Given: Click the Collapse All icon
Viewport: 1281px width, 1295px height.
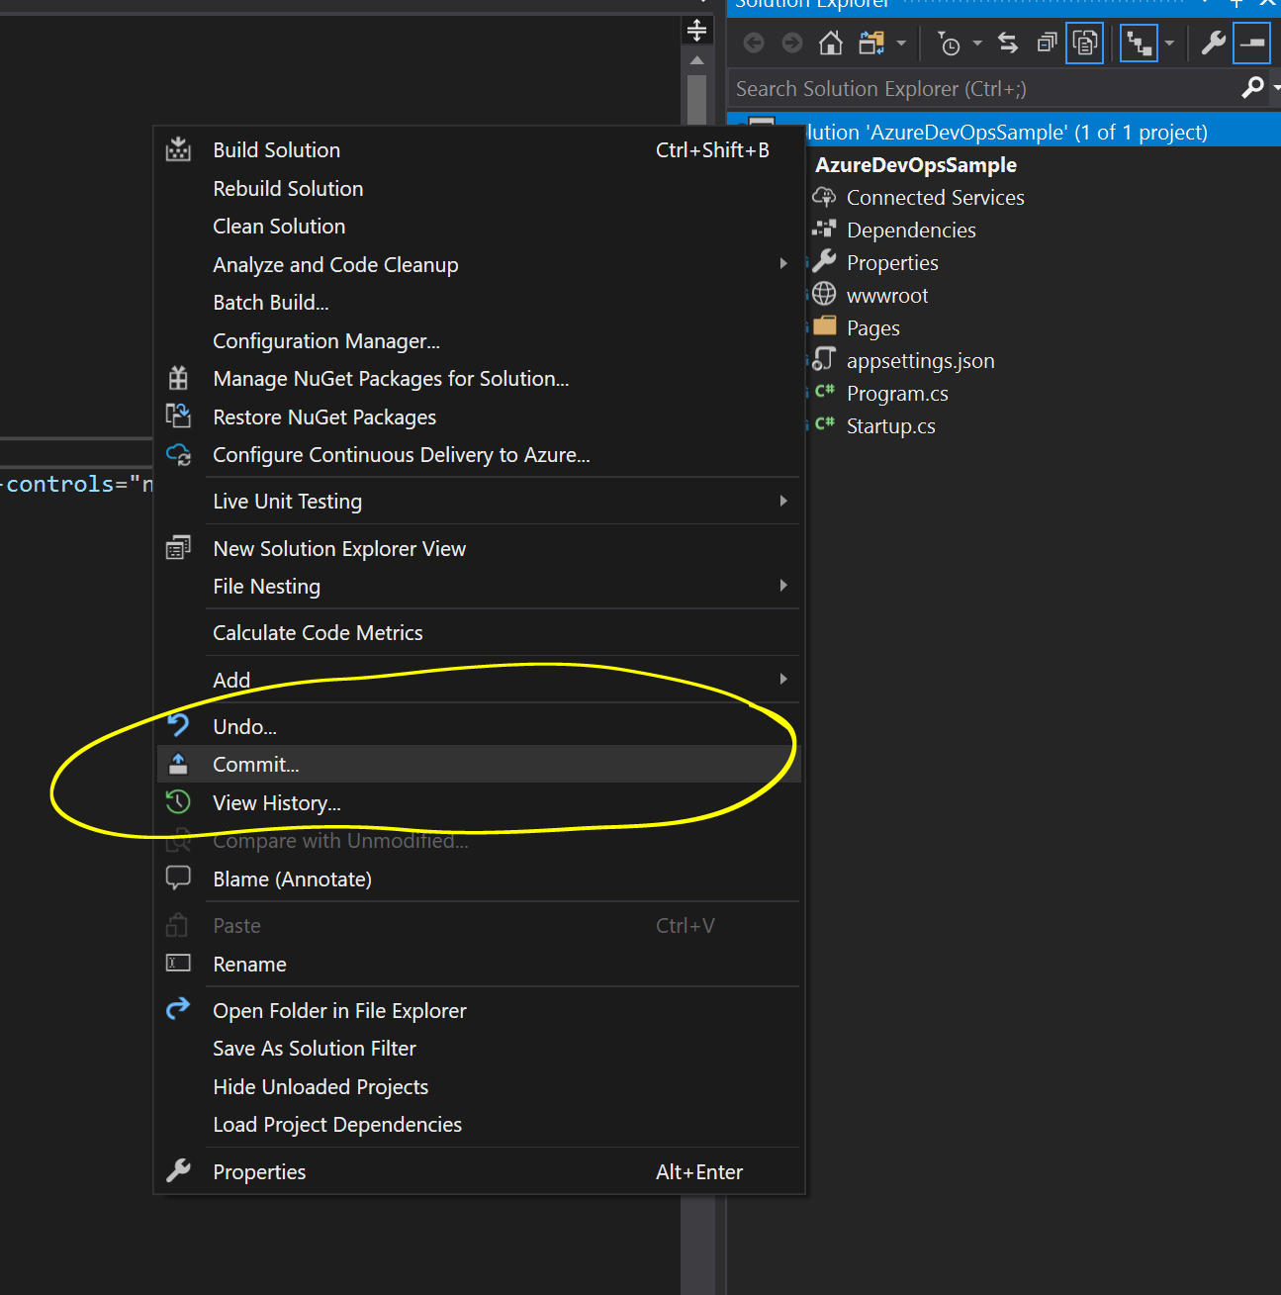Looking at the screenshot, I should 1047,44.
